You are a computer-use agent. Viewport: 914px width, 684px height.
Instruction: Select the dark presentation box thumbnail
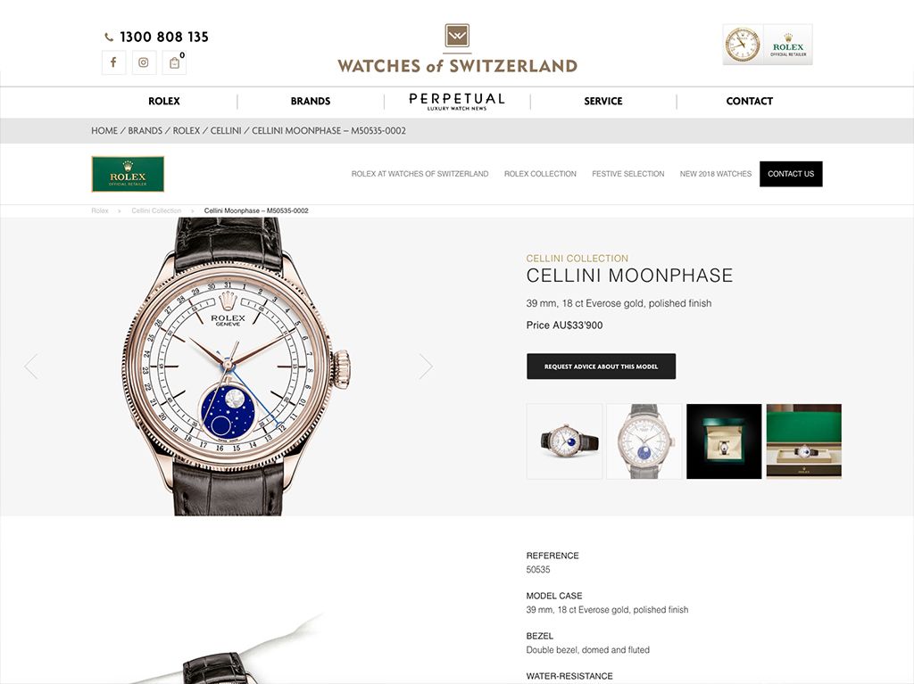[724, 441]
